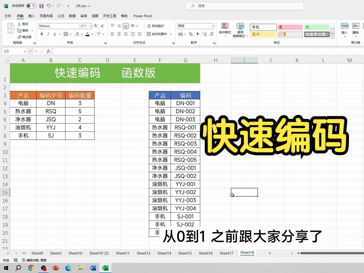Apply the fill color bucket button

(x=77, y=34)
